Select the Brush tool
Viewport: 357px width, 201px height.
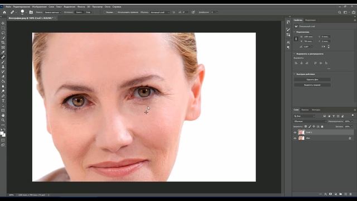point(3,62)
